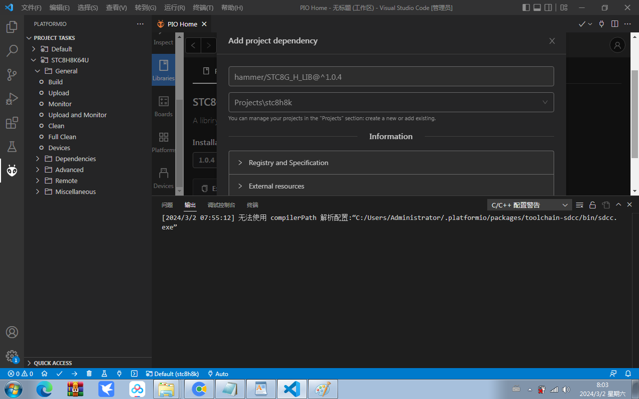Open the 编辑(E) menu

(x=59, y=7)
